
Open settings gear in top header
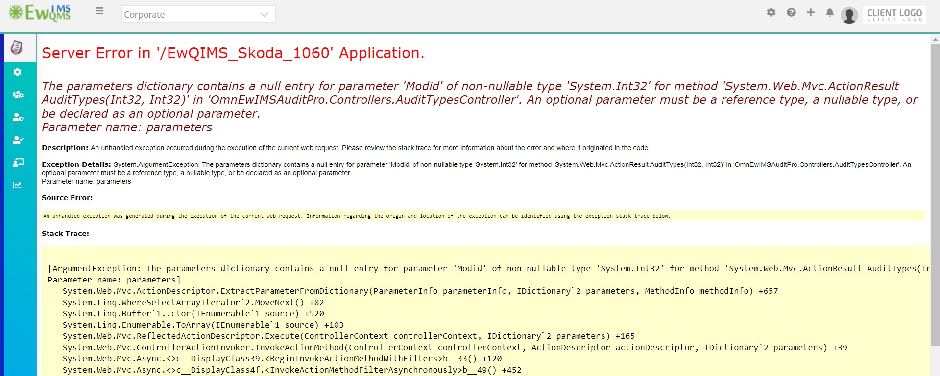pyautogui.click(x=771, y=12)
